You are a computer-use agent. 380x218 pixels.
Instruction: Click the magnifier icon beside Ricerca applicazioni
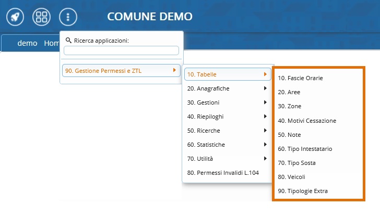coord(68,40)
